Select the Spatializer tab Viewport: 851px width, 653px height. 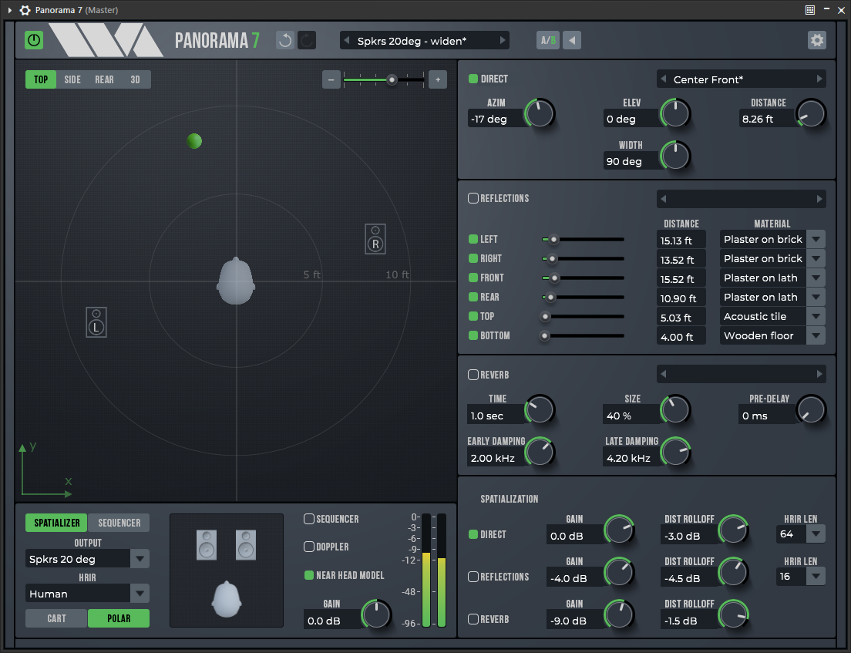pyautogui.click(x=56, y=523)
